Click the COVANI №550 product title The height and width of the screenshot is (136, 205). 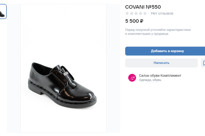(143, 7)
